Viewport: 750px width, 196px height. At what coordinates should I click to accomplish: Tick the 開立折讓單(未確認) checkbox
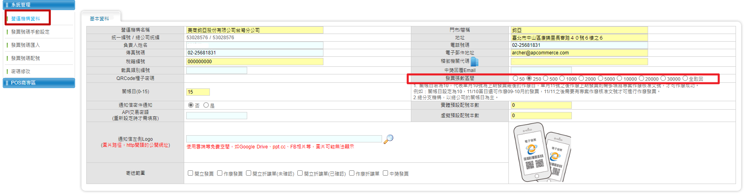248,173
